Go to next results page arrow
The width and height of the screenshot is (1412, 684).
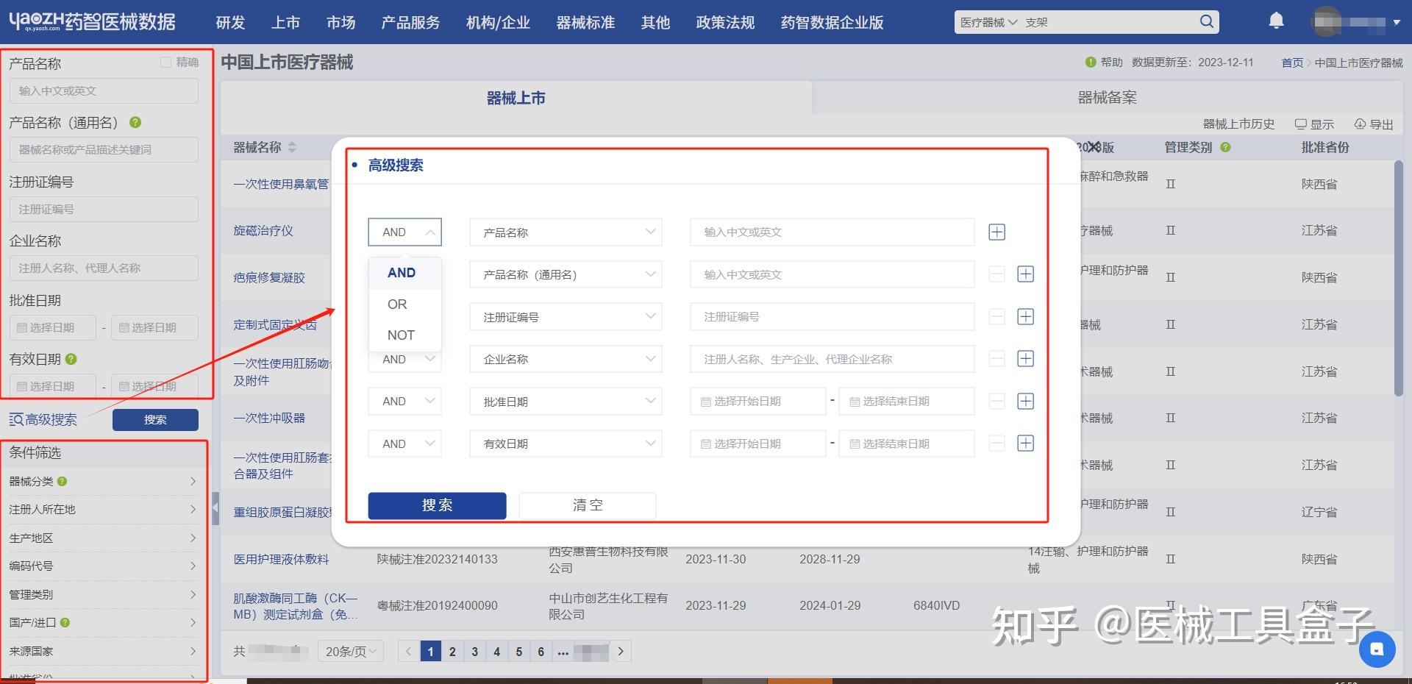click(621, 651)
